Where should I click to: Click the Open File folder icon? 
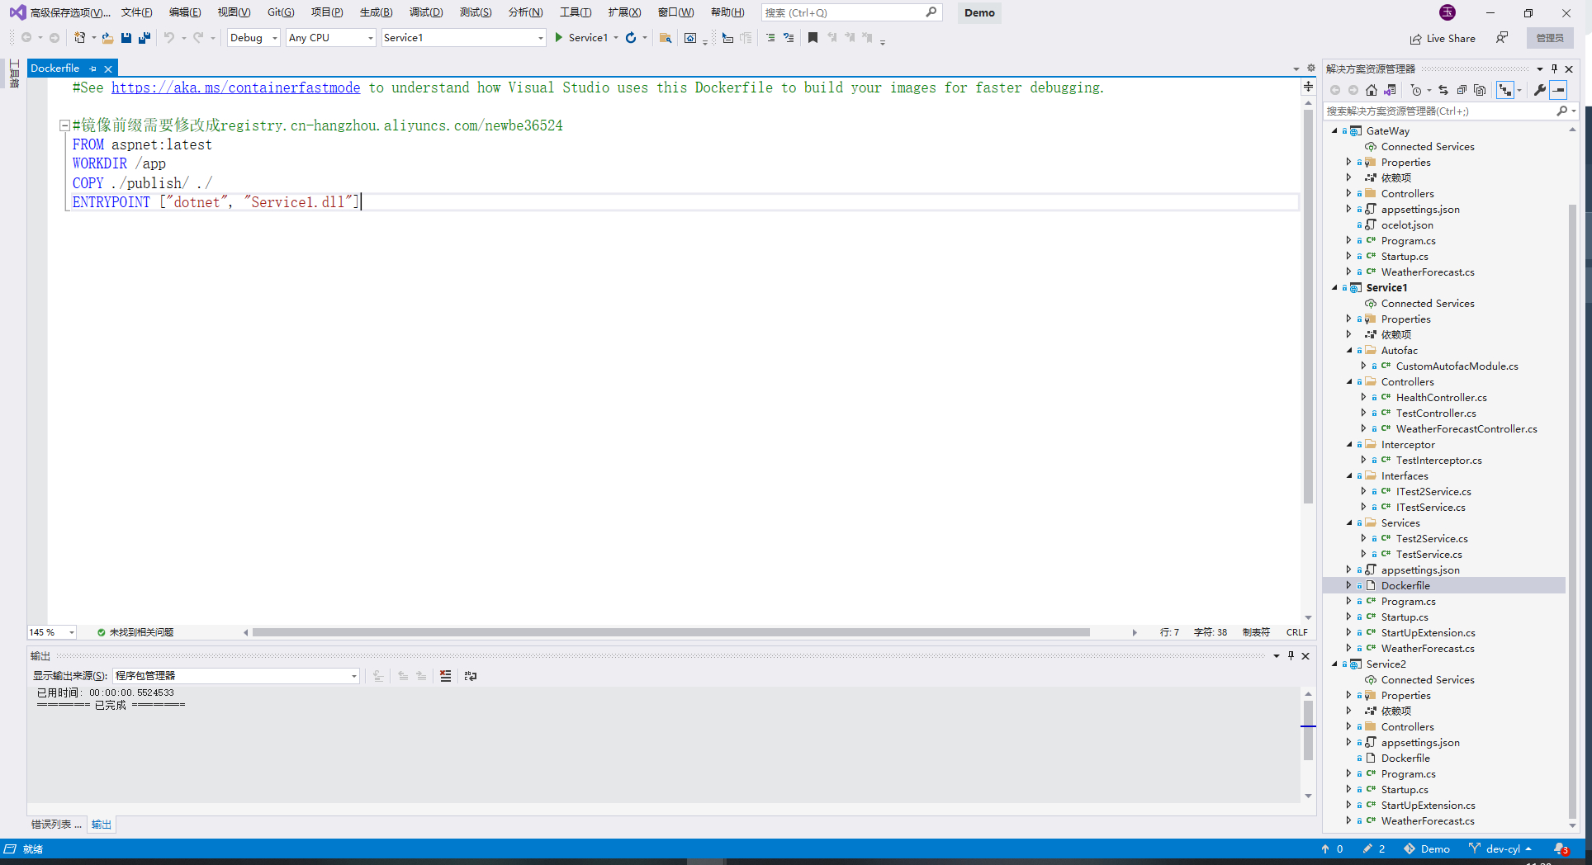click(x=107, y=38)
